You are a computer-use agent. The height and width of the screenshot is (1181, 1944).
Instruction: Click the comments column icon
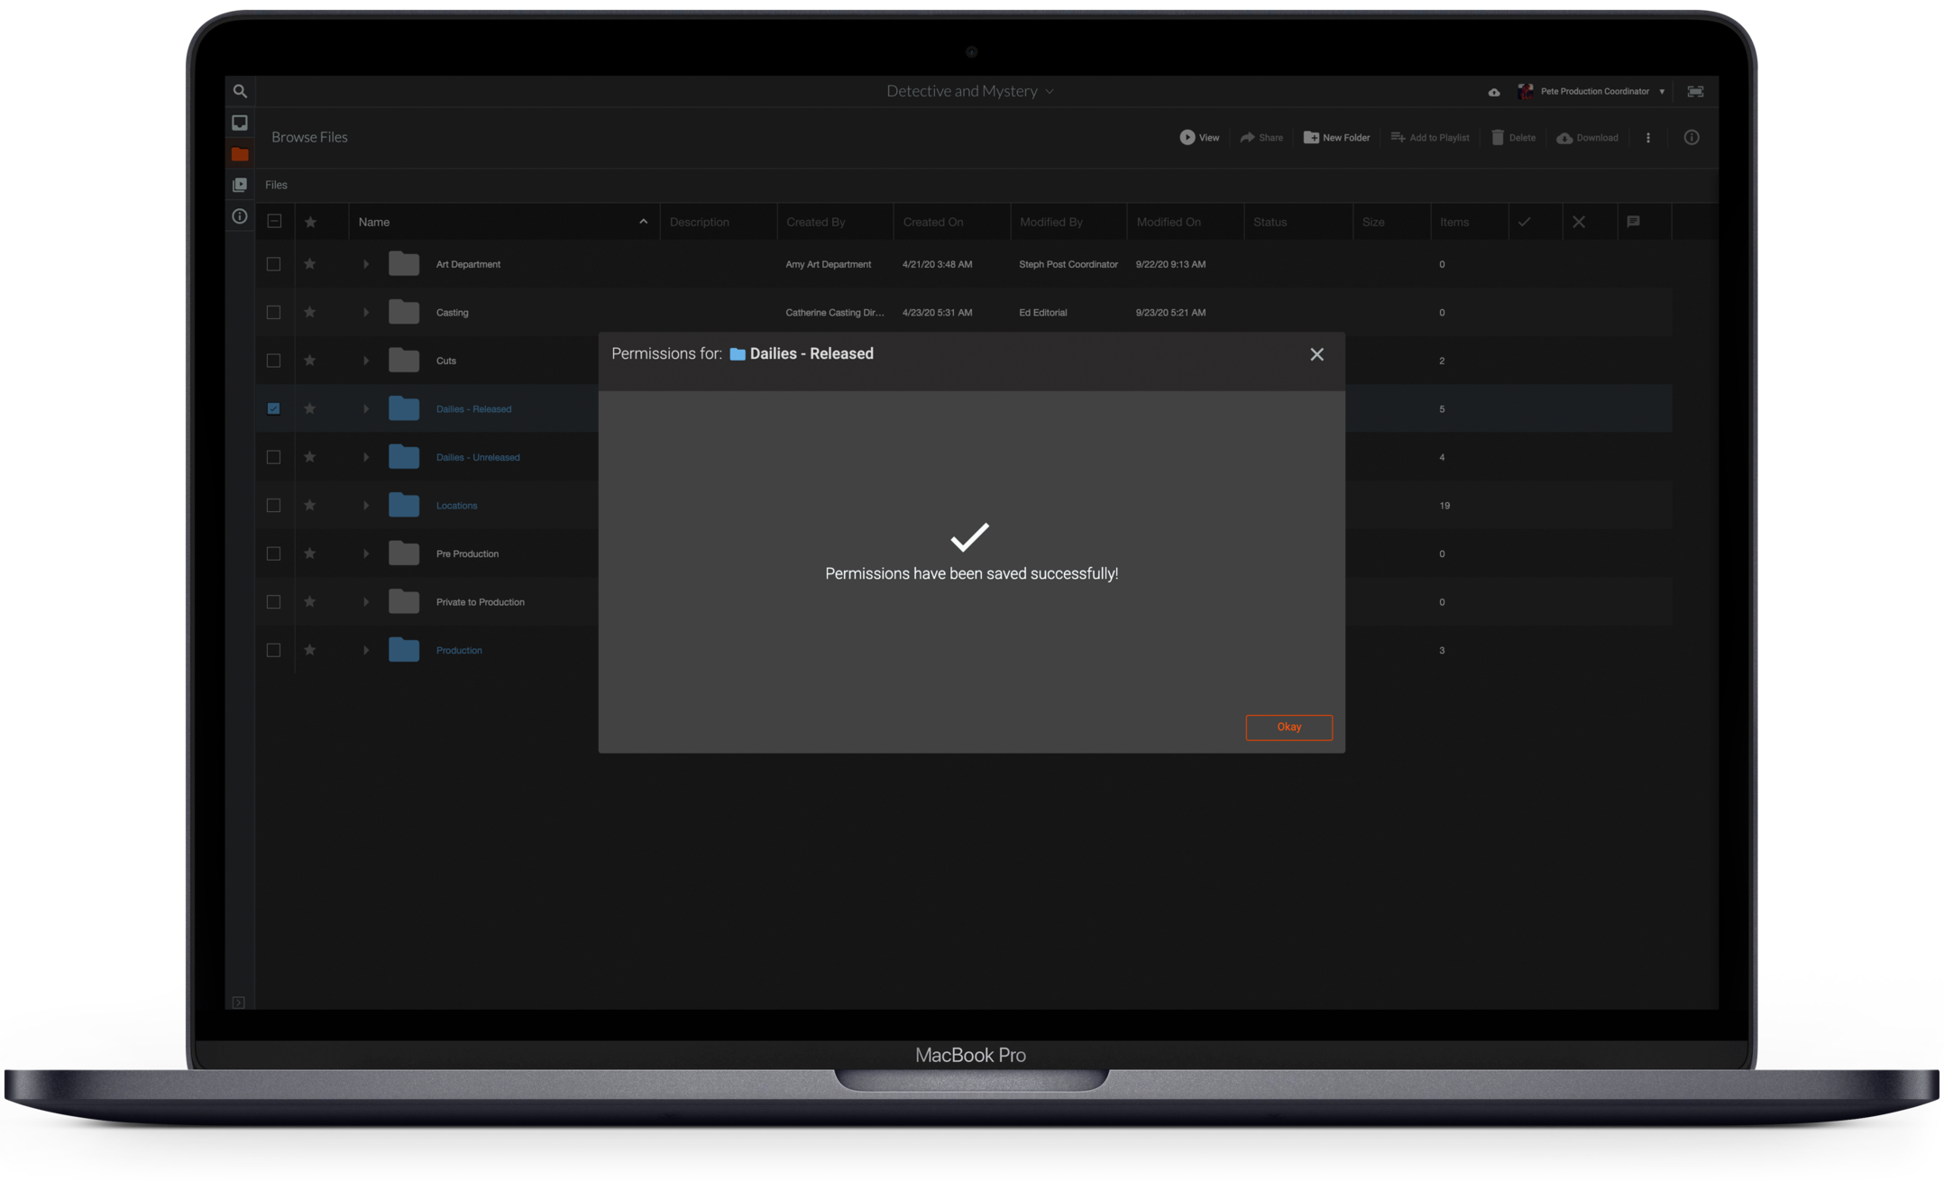point(1633,222)
